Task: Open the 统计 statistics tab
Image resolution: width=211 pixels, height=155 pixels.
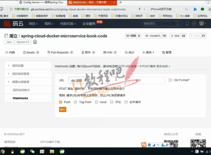Action: click(x=130, y=53)
